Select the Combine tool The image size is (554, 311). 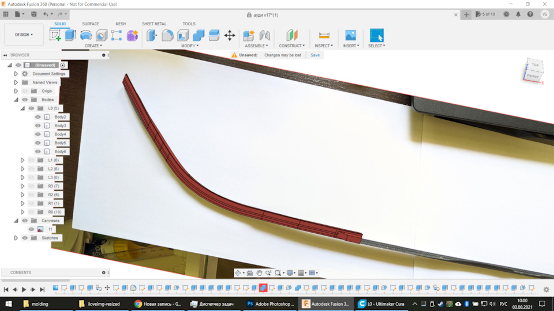[199, 35]
